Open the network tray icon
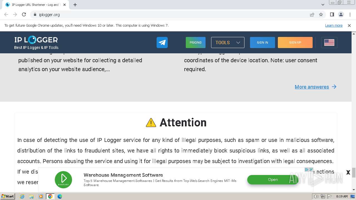 323,196
